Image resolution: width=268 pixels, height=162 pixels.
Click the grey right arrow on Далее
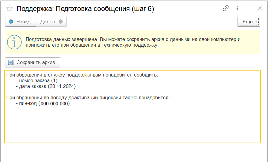(61, 22)
